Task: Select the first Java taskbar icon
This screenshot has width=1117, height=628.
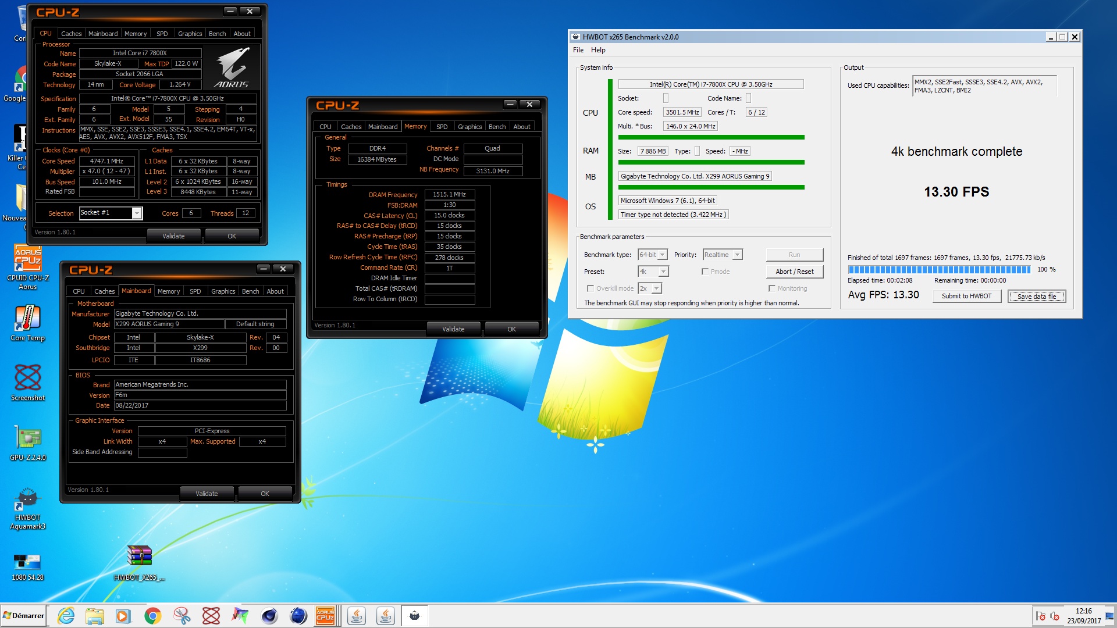Action: click(356, 616)
